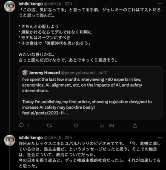Viewport: 166px width, 170px height.
Task: Open ichiki kengo name on second tweet
Action: coord(31,138)
